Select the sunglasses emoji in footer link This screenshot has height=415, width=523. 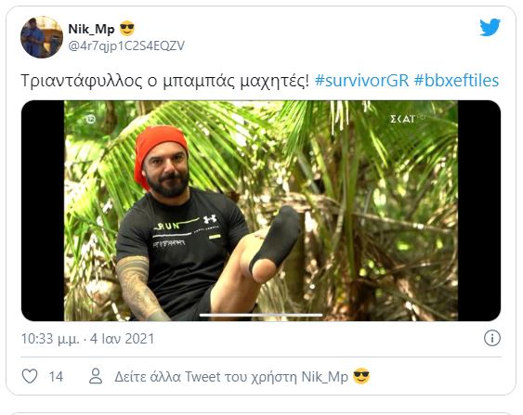point(361,376)
